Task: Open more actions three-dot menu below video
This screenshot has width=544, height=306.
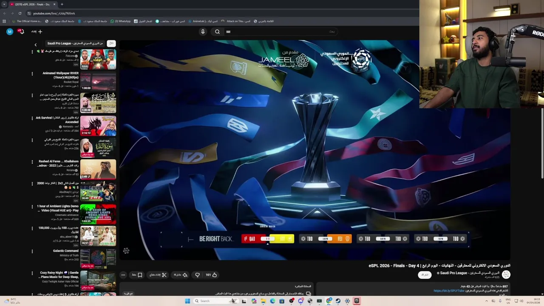Action: [x=123, y=275]
